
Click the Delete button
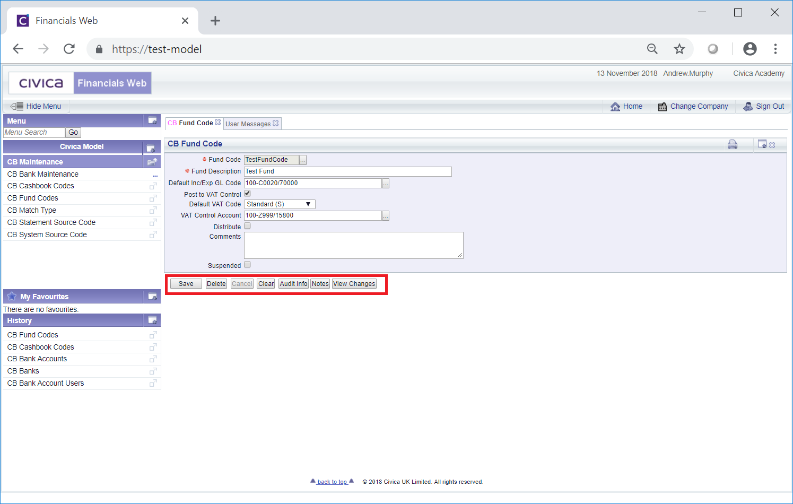point(216,284)
